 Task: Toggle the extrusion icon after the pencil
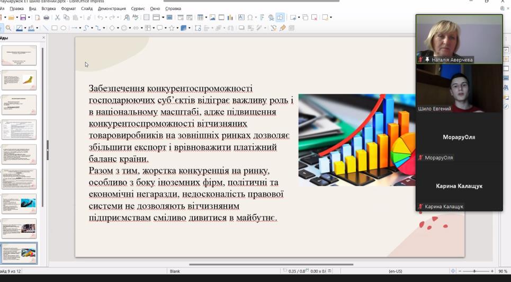291,28
